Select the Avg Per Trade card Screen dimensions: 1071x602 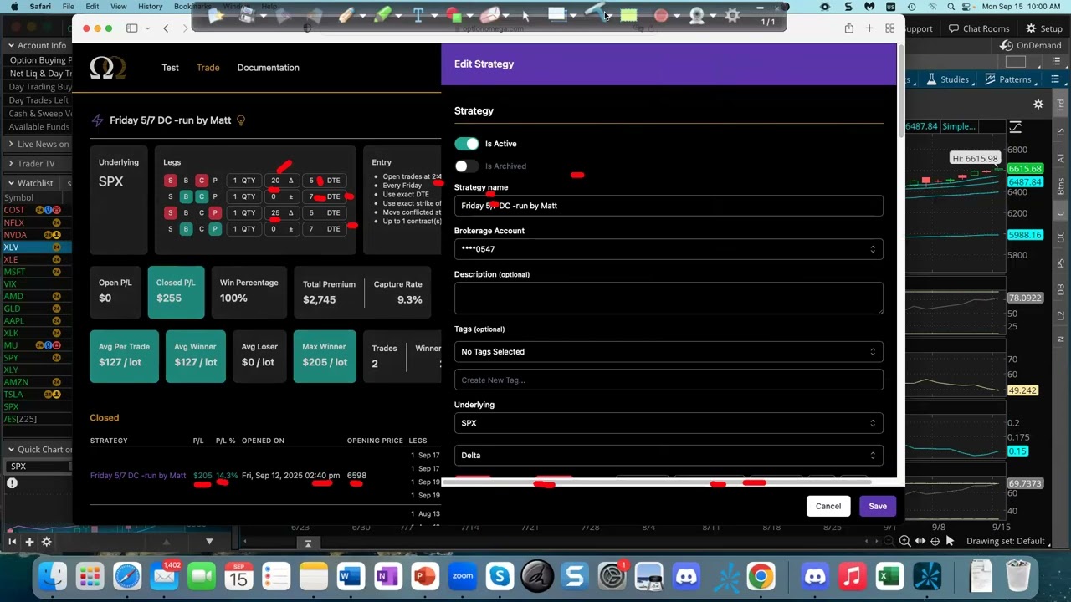124,356
